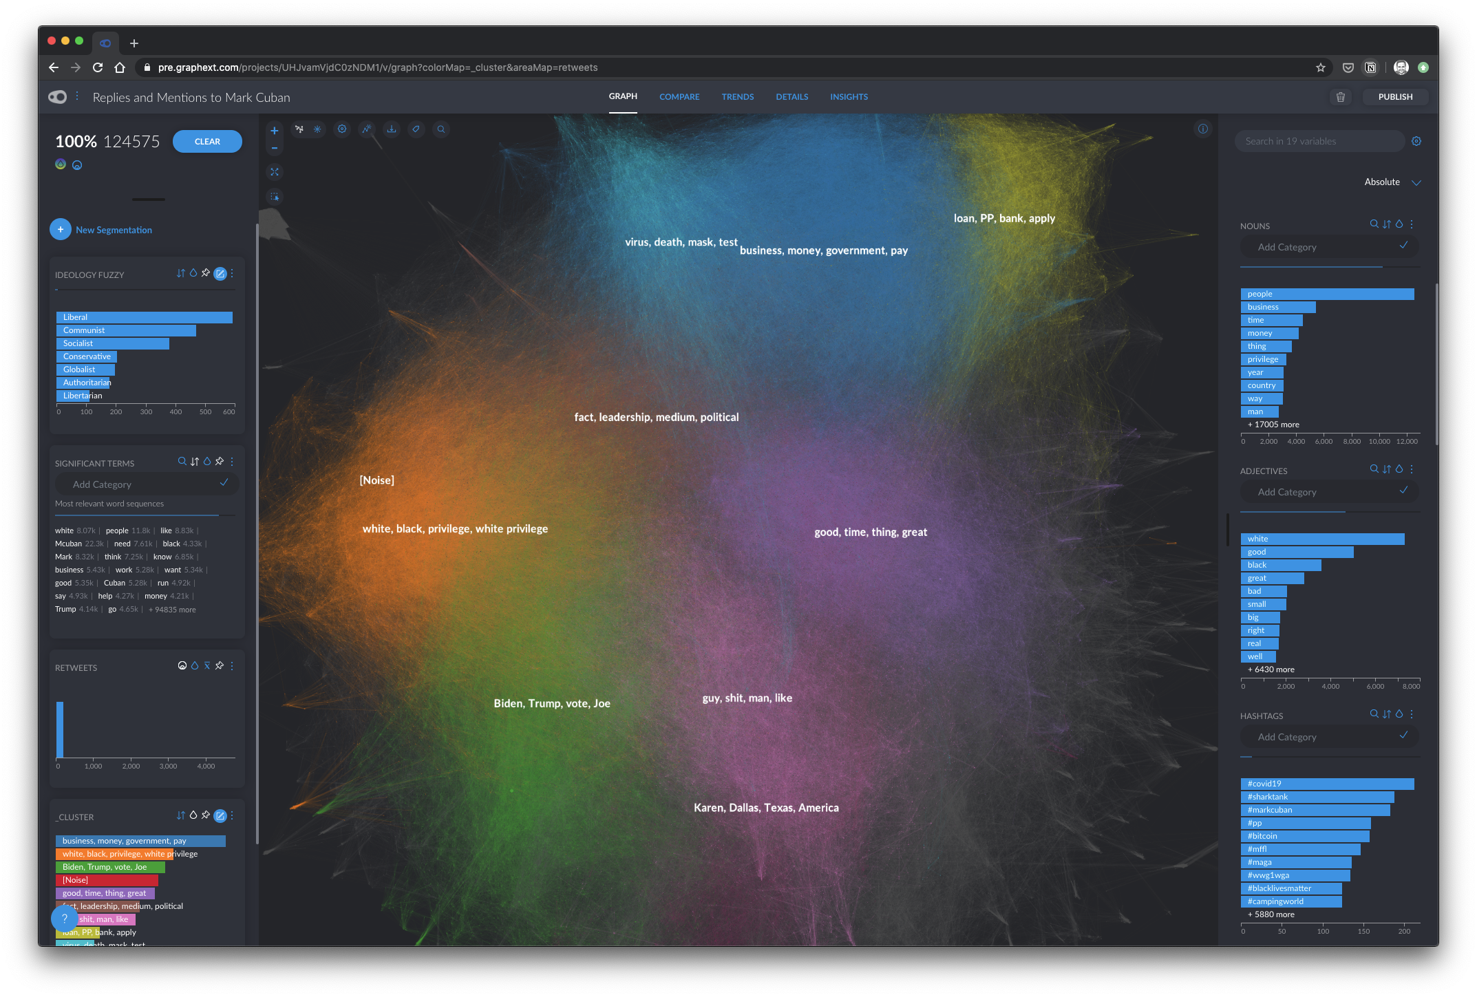Toggle edit mode on _CLUSTER widget
Image resolution: width=1477 pixels, height=997 pixels.
(220, 815)
